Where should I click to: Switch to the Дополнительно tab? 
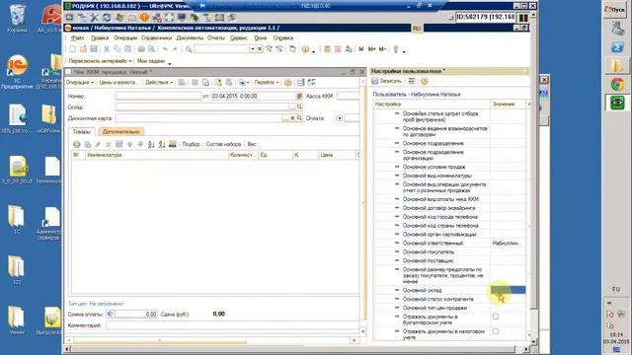point(120,131)
